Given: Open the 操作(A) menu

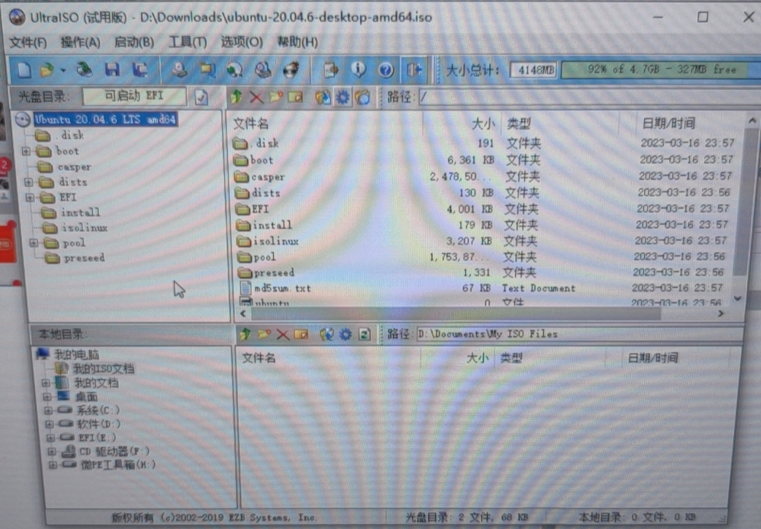Looking at the screenshot, I should tap(80, 42).
